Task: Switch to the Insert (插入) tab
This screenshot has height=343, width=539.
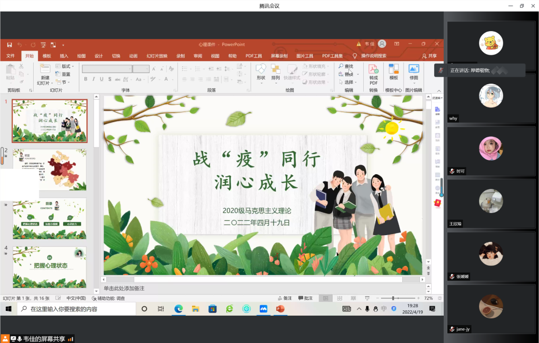Action: pos(64,56)
